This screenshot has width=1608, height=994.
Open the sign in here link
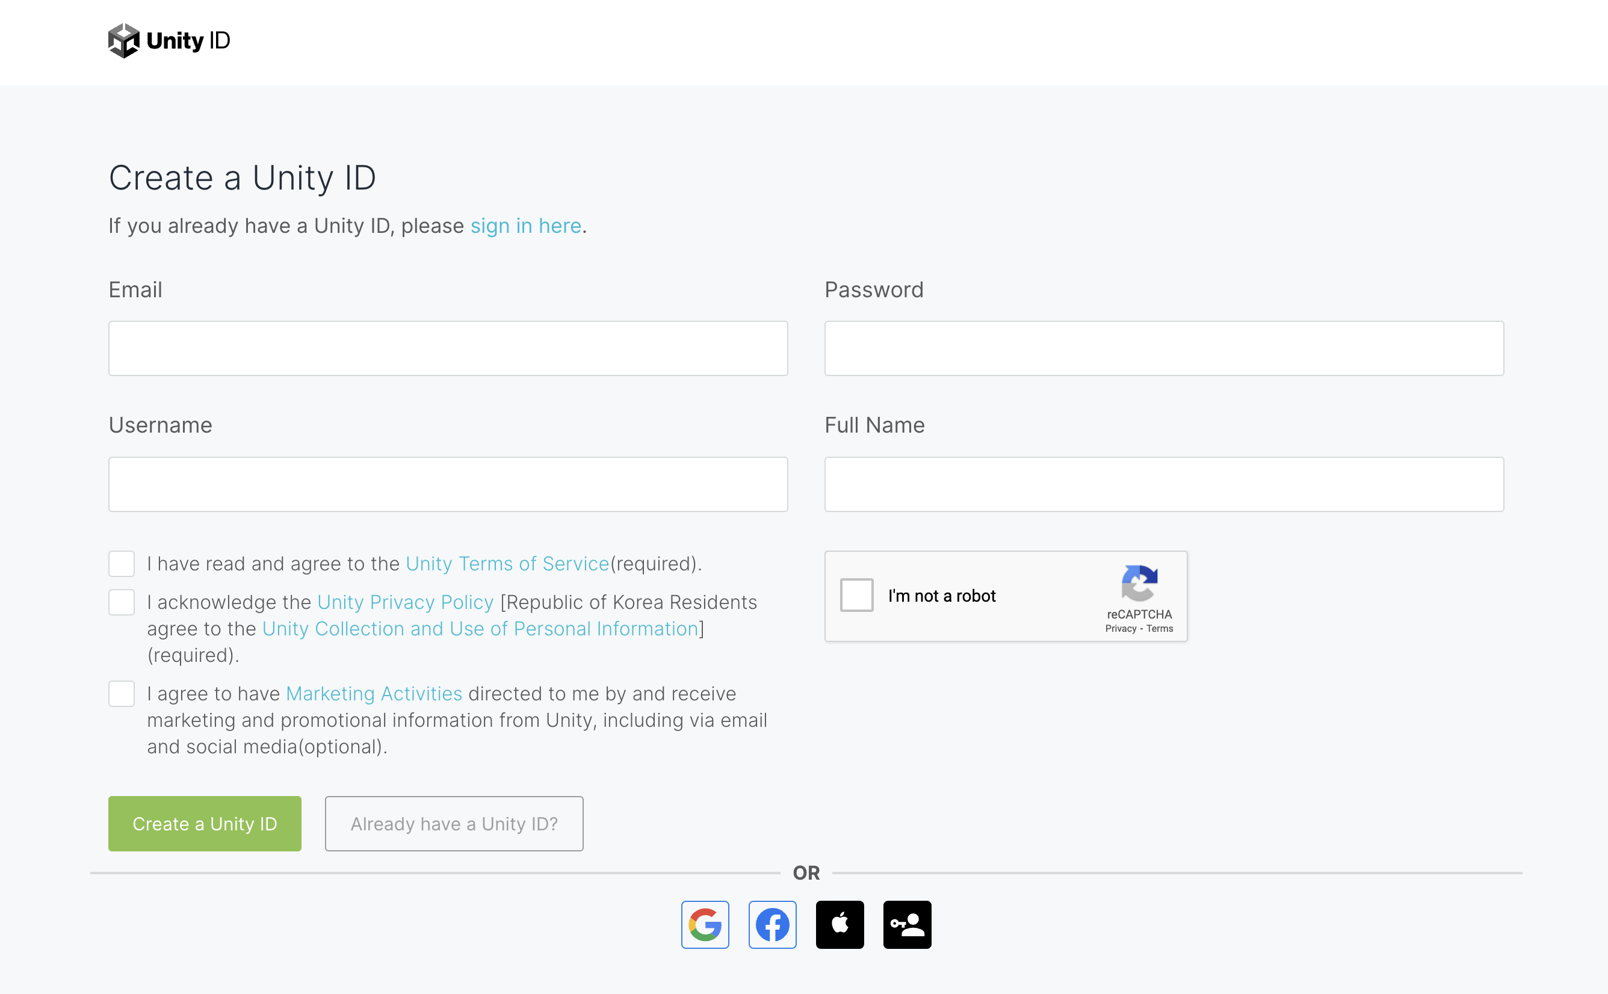[526, 226]
